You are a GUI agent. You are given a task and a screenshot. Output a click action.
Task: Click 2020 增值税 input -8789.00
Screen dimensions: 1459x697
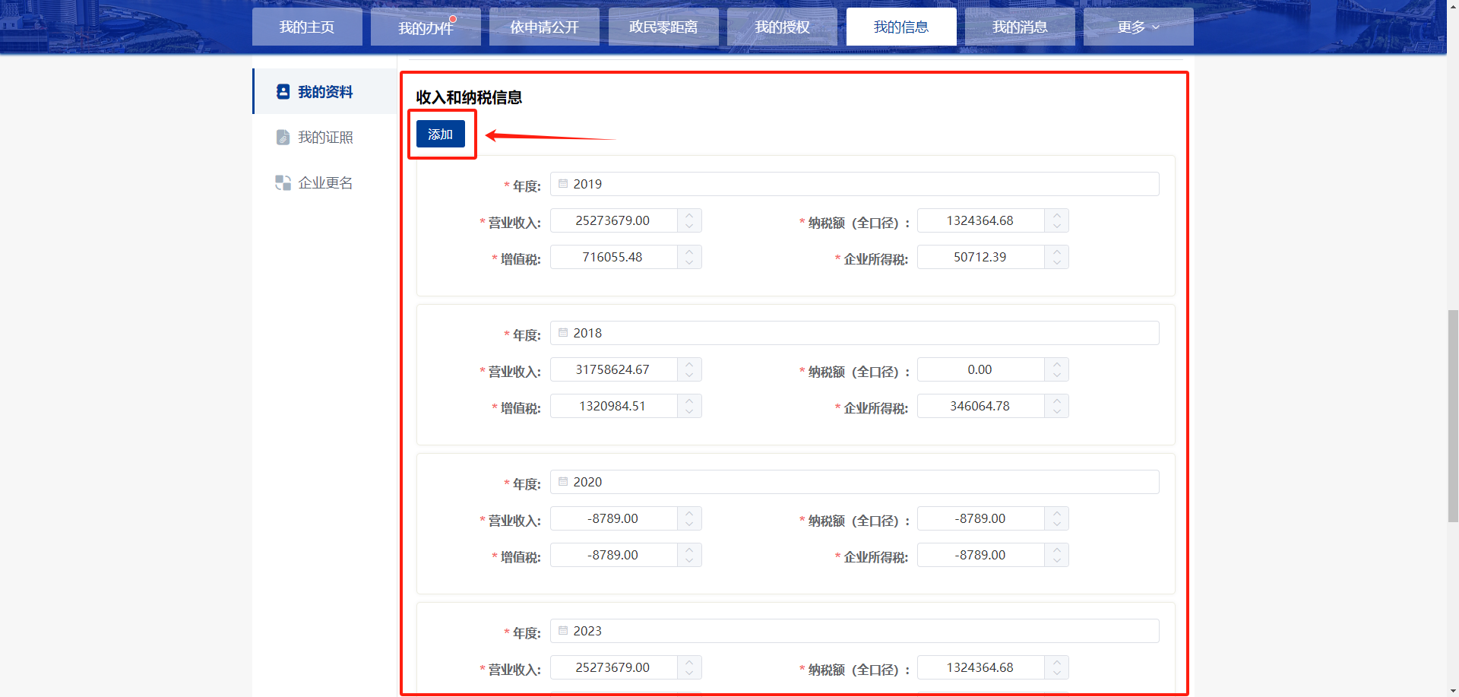[x=613, y=555]
